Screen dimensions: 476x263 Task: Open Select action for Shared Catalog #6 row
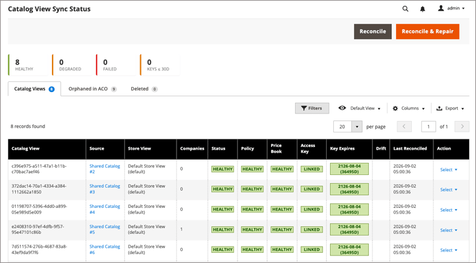[449, 250]
